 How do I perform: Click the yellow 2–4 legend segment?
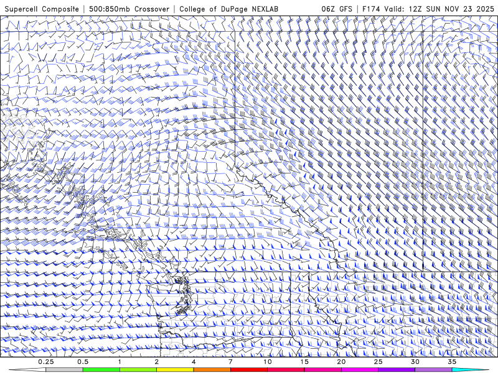(175, 370)
